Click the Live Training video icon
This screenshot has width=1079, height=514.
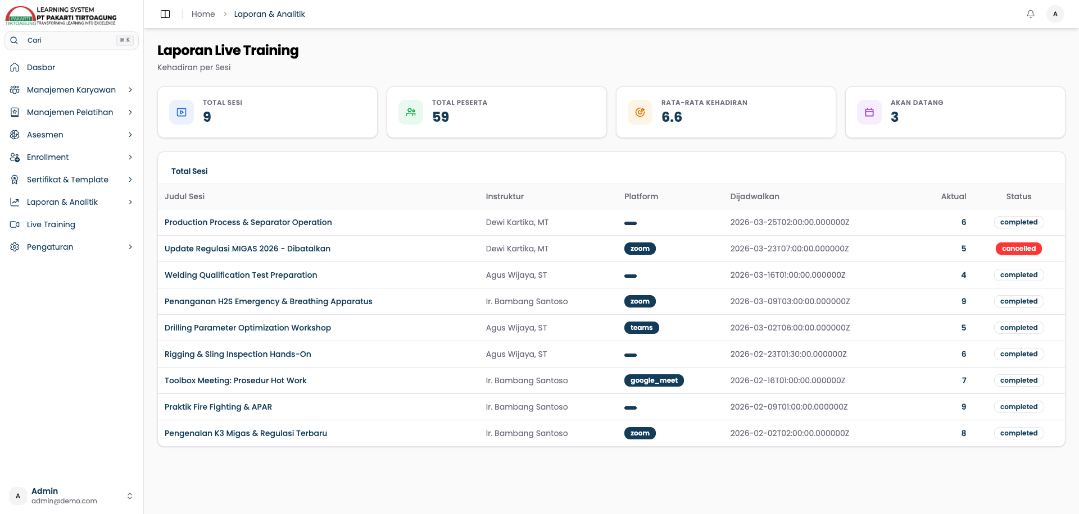pyautogui.click(x=15, y=224)
